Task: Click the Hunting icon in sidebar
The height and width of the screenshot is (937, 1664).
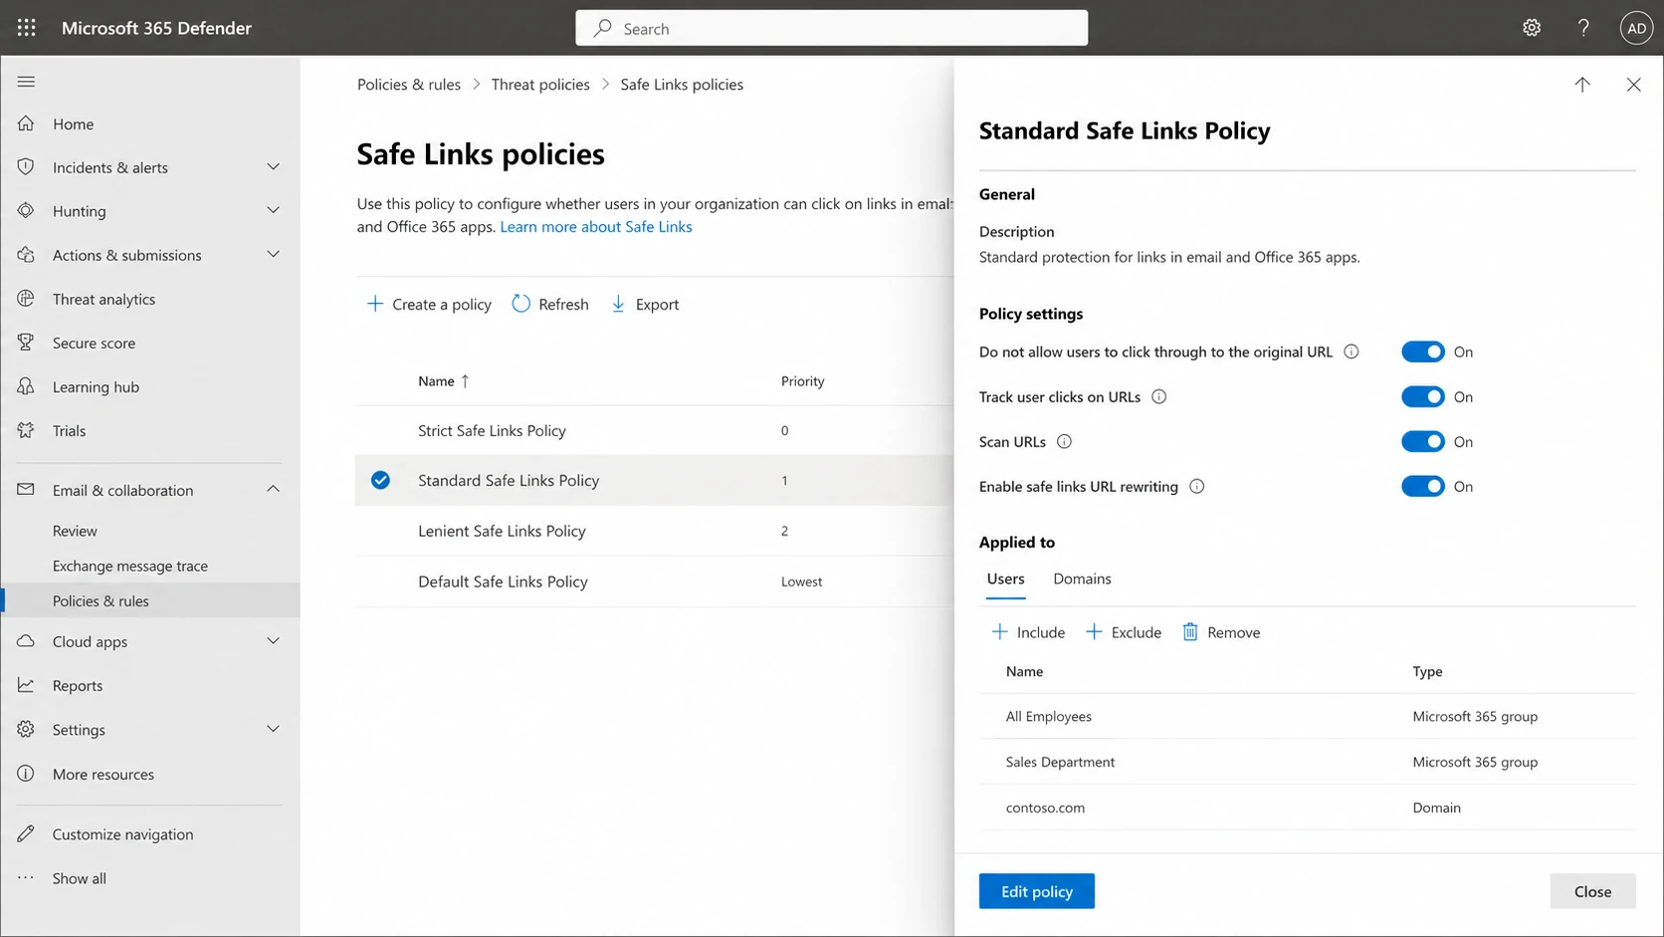Action: click(x=26, y=210)
